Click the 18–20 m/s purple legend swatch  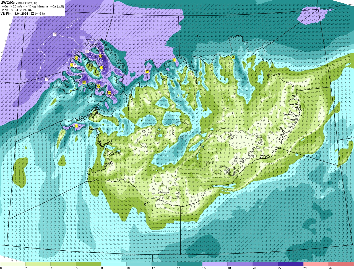[241, 264]
